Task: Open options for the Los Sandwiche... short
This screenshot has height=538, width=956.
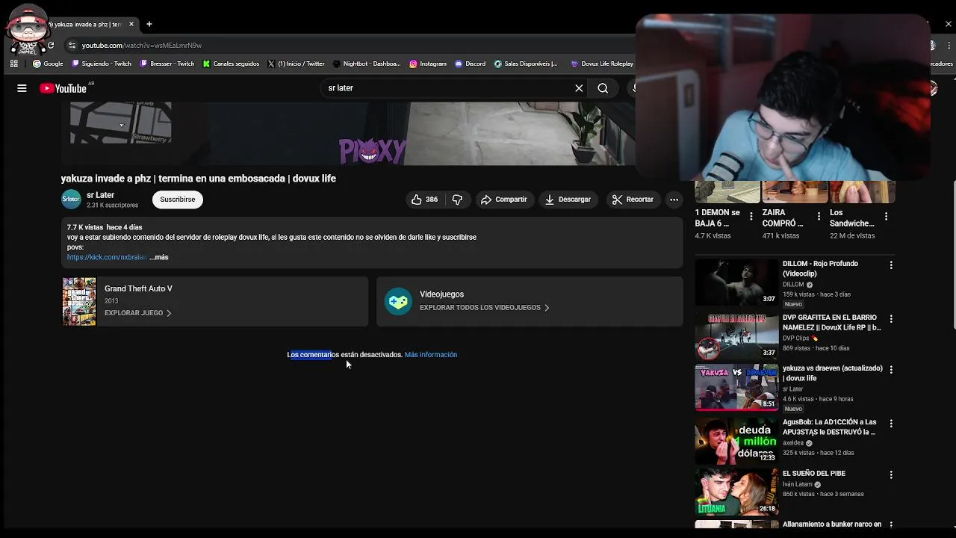Action: click(886, 217)
